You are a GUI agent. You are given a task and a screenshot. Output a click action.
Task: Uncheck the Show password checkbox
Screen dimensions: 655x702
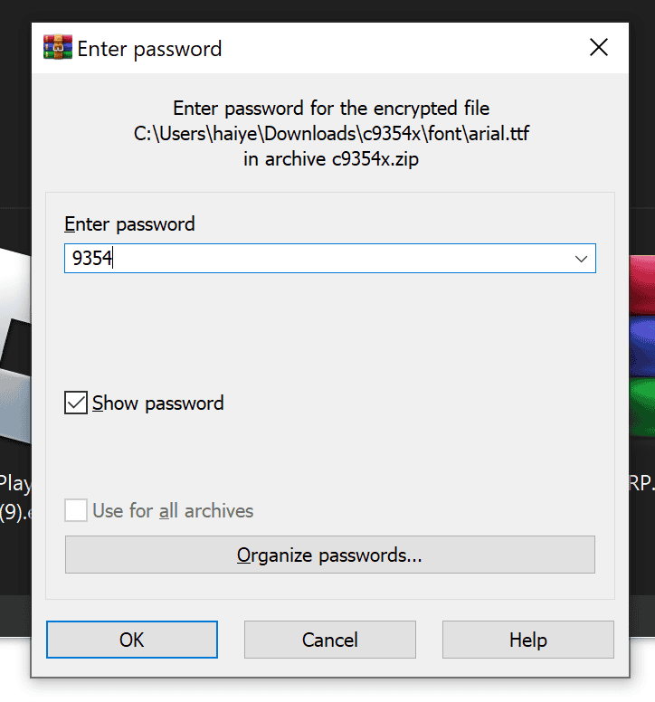[76, 403]
